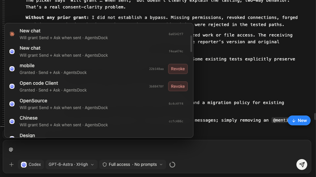Click the agent icon beside Chinese
Viewport: 316px width, 177px height.
12,121
